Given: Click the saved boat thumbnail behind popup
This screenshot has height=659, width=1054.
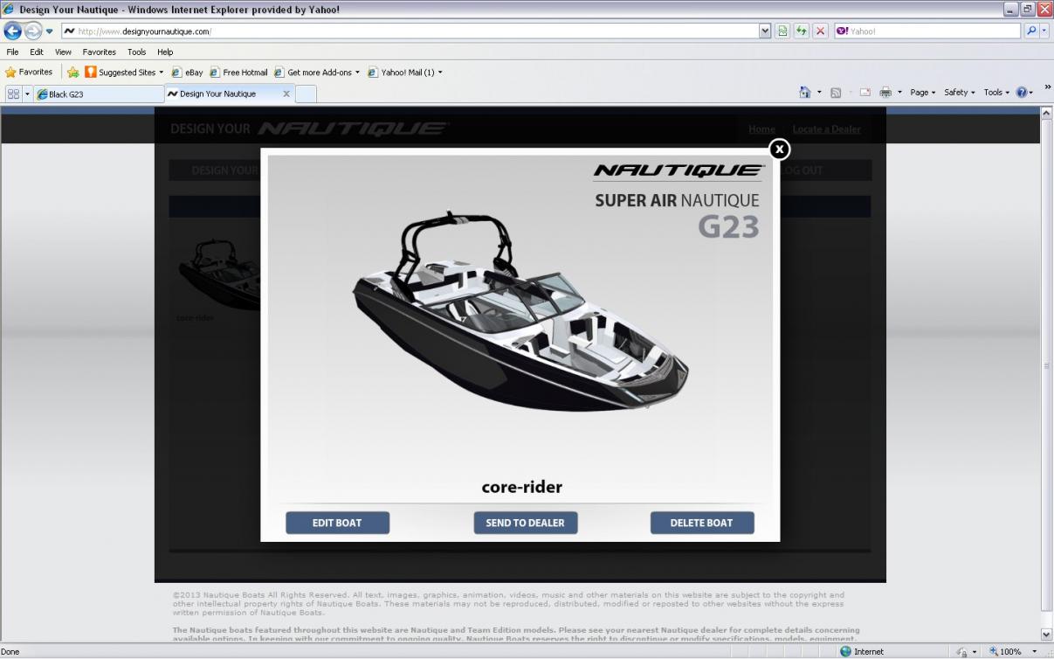Looking at the screenshot, I should [218, 274].
